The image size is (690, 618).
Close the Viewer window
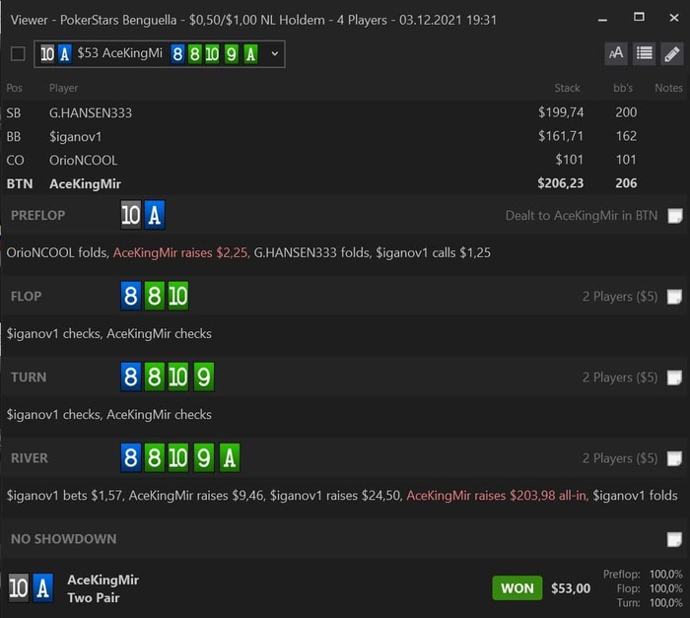point(673,18)
